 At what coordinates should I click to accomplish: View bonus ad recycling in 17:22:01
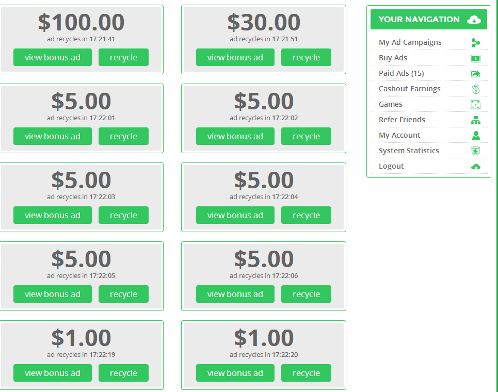53,136
